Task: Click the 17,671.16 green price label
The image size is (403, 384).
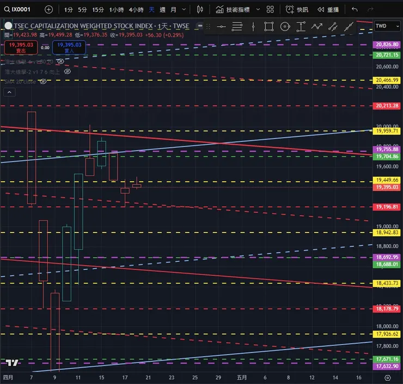Action: click(x=387, y=359)
